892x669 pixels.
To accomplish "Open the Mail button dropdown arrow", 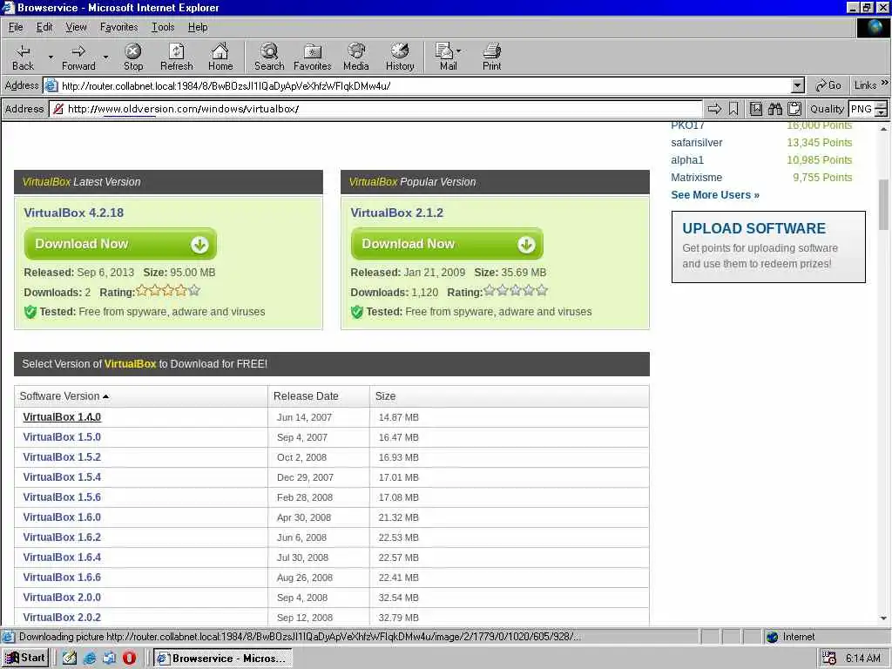I will click(x=458, y=51).
